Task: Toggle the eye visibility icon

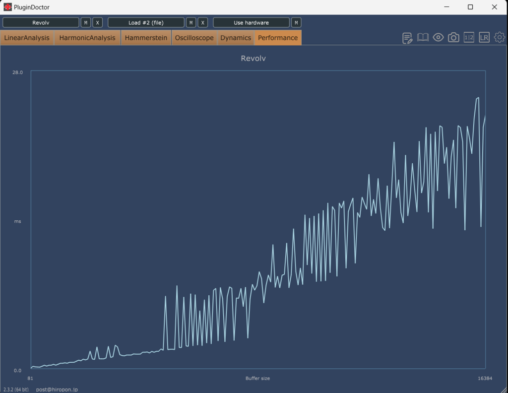Action: pos(438,38)
